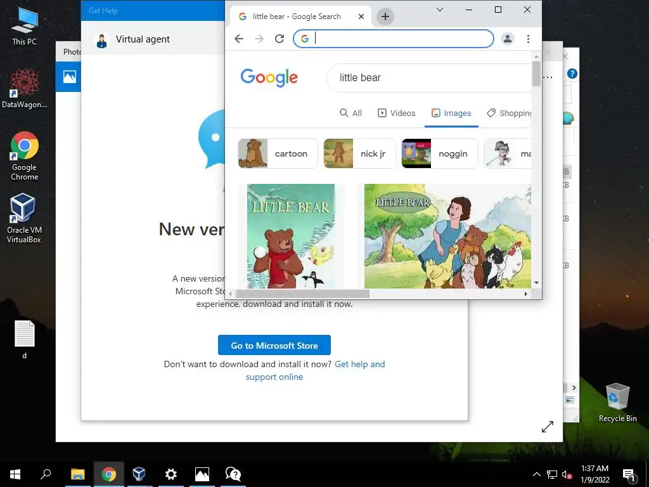Open Chrome's three-dot menu

[x=528, y=39]
